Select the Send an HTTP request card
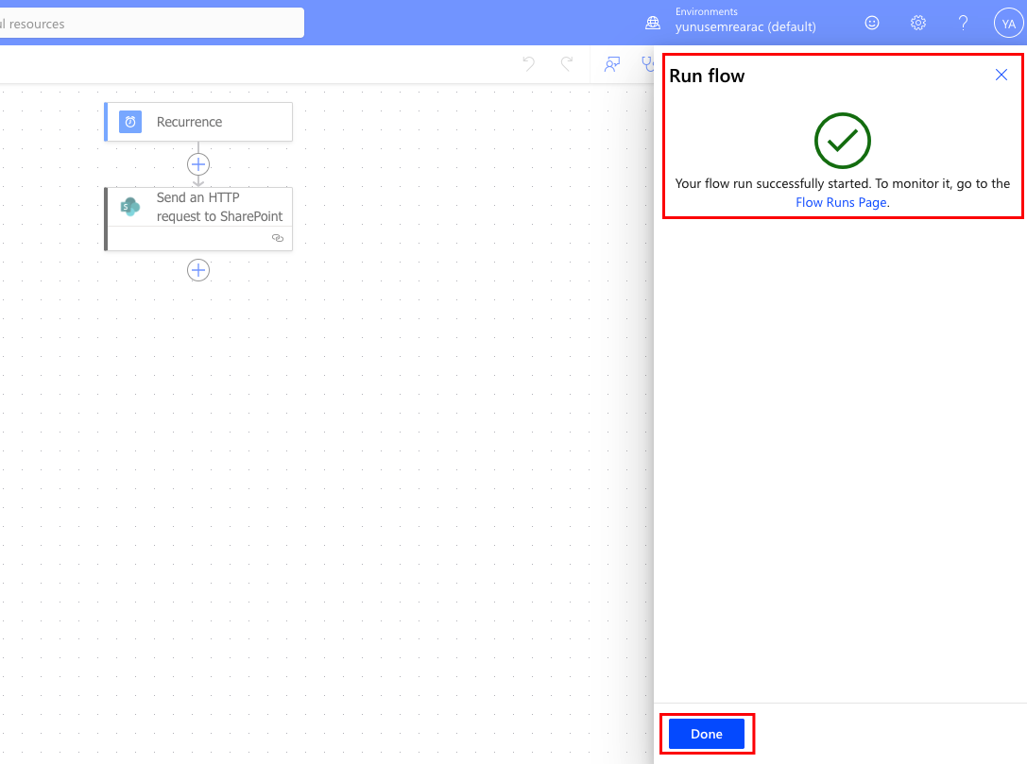1027x764 pixels. pos(217,208)
